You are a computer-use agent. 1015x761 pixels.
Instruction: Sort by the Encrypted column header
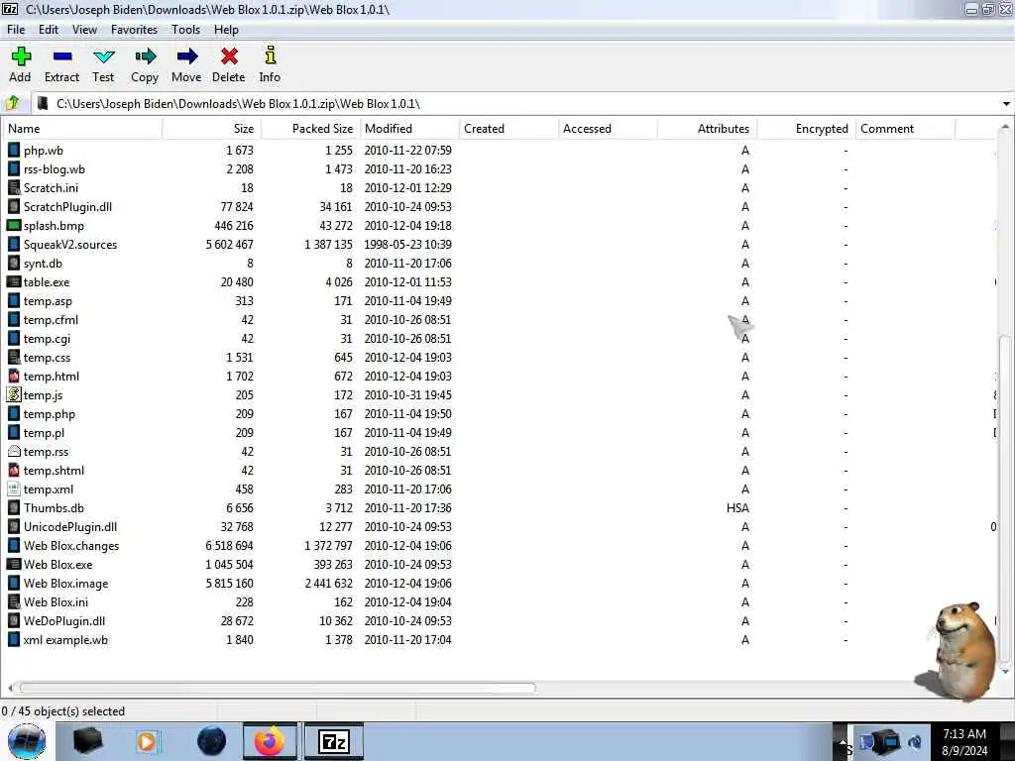pyautogui.click(x=806, y=128)
